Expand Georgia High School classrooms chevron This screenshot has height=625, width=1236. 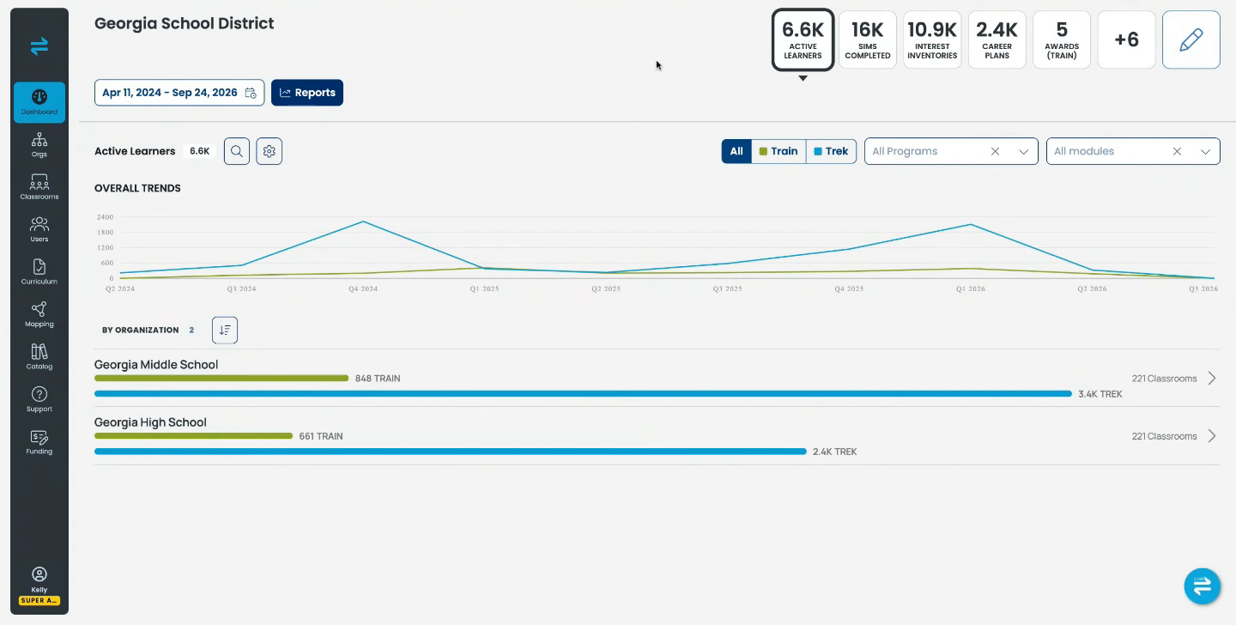click(x=1212, y=436)
